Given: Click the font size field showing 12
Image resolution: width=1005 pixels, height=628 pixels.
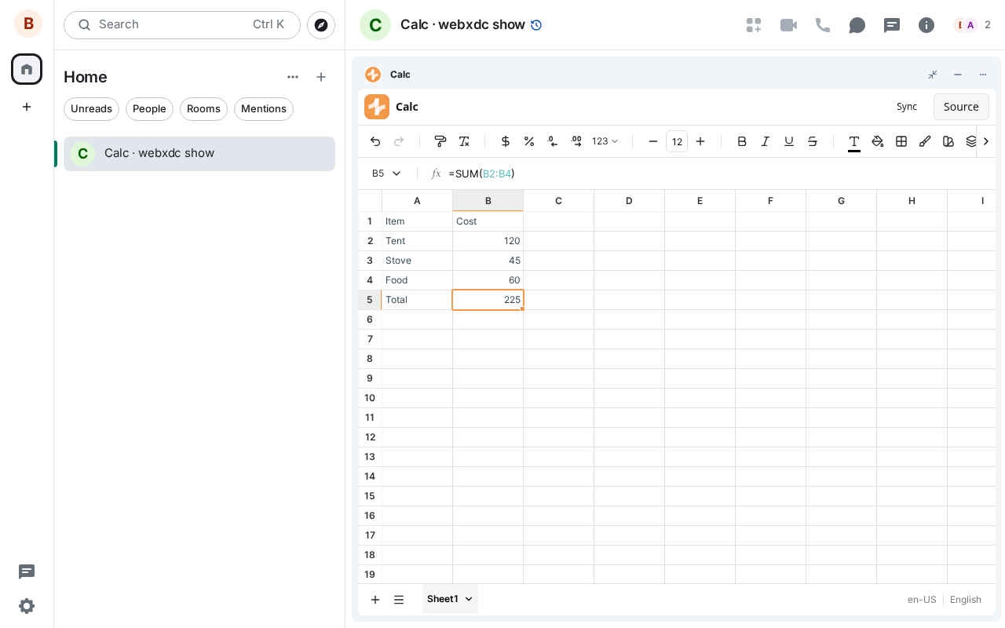Looking at the screenshot, I should click(677, 141).
